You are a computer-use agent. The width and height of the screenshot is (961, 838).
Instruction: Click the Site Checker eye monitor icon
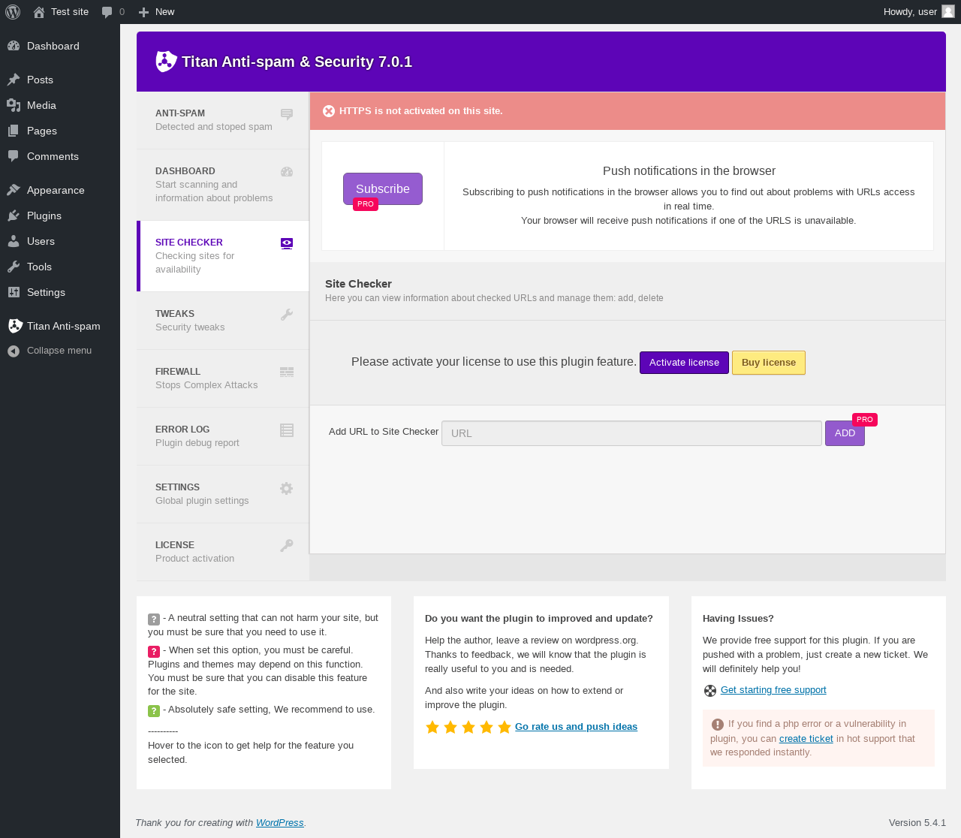287,243
